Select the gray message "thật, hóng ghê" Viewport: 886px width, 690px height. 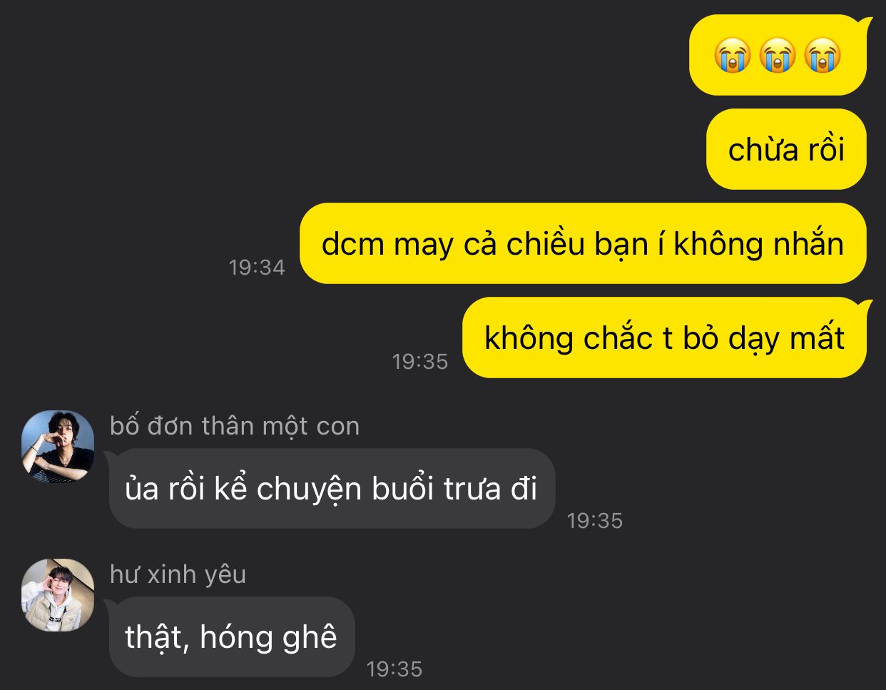point(232,637)
